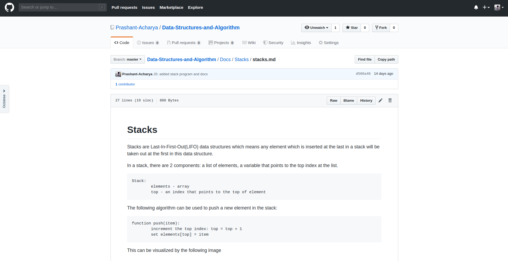This screenshot has height=261, width=508.
Task: Click Copy path button
Action: point(386,60)
